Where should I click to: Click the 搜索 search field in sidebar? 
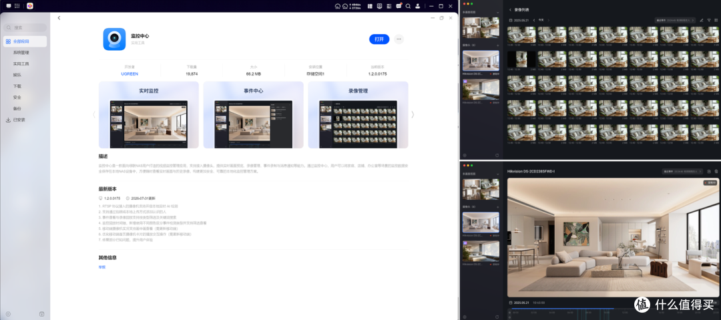click(x=25, y=27)
